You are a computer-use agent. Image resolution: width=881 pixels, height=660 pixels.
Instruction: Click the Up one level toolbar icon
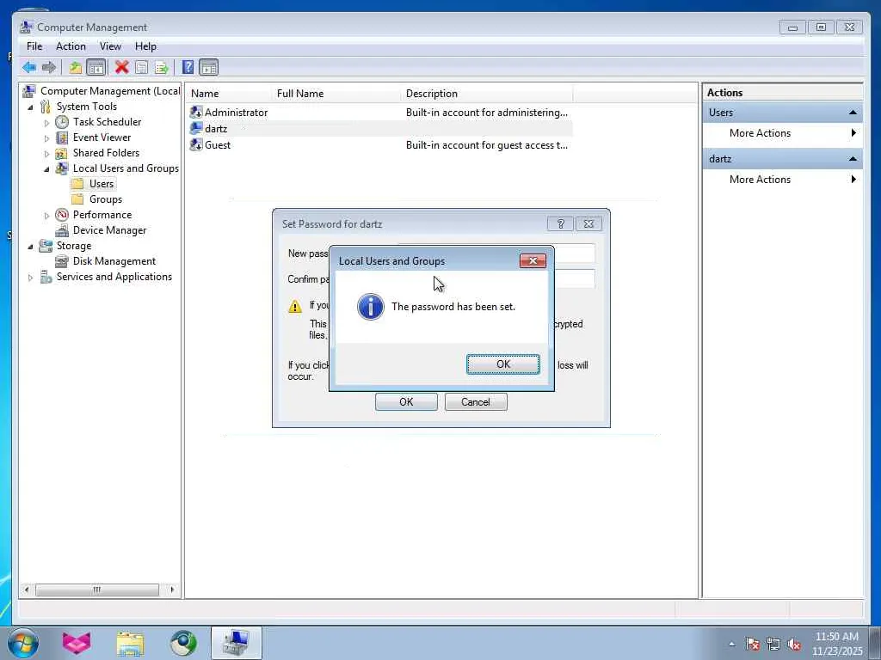tap(76, 67)
